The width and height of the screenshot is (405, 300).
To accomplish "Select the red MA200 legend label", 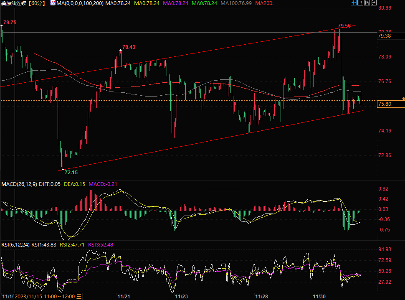I will tap(264, 3).
